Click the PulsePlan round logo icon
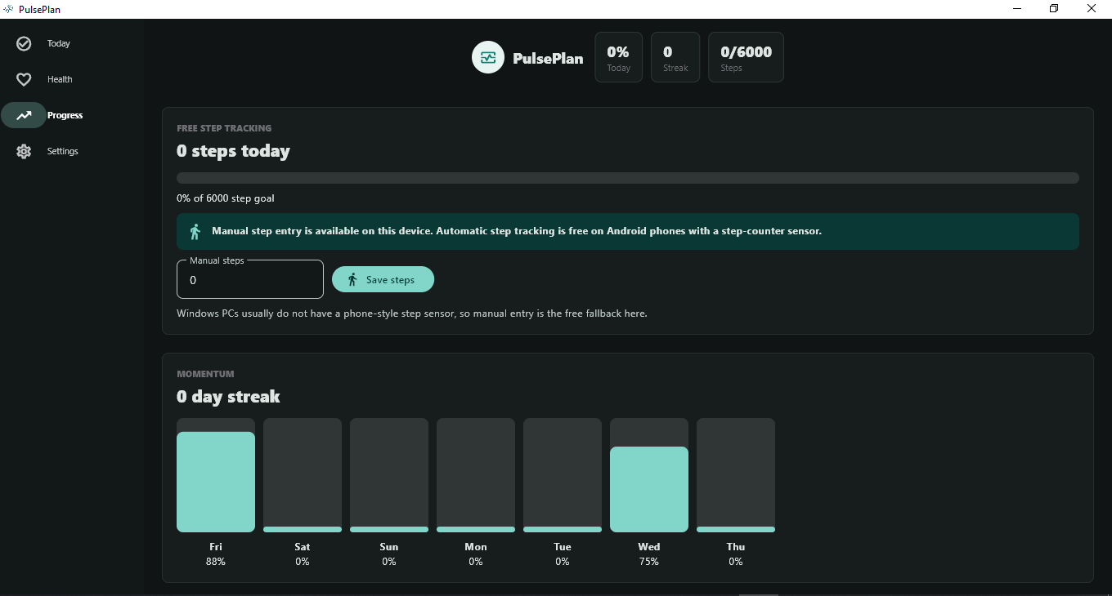1112x596 pixels. tap(488, 57)
